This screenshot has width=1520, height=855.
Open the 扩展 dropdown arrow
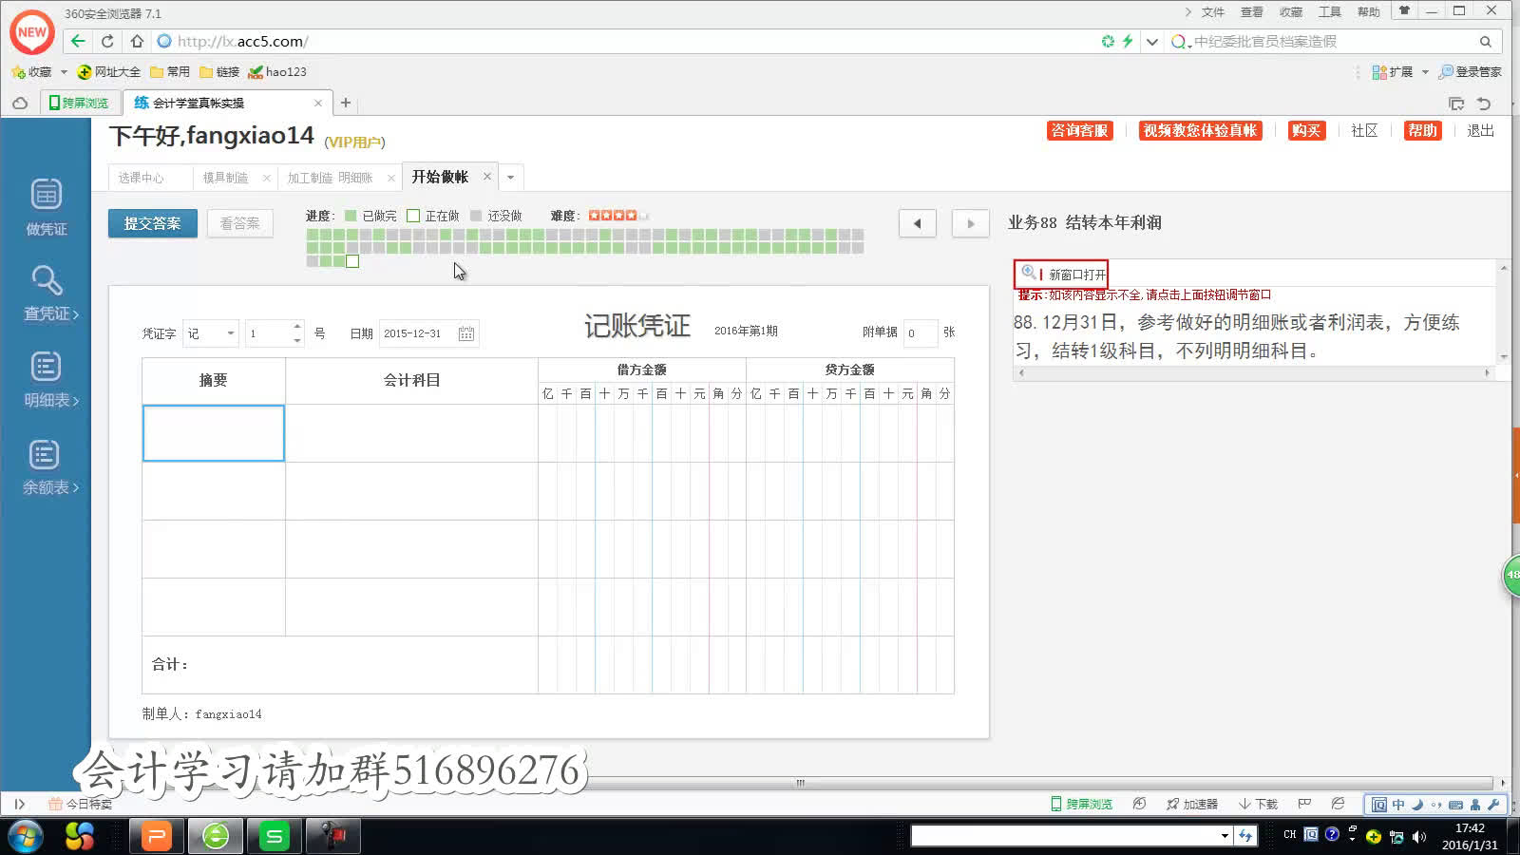(1425, 72)
